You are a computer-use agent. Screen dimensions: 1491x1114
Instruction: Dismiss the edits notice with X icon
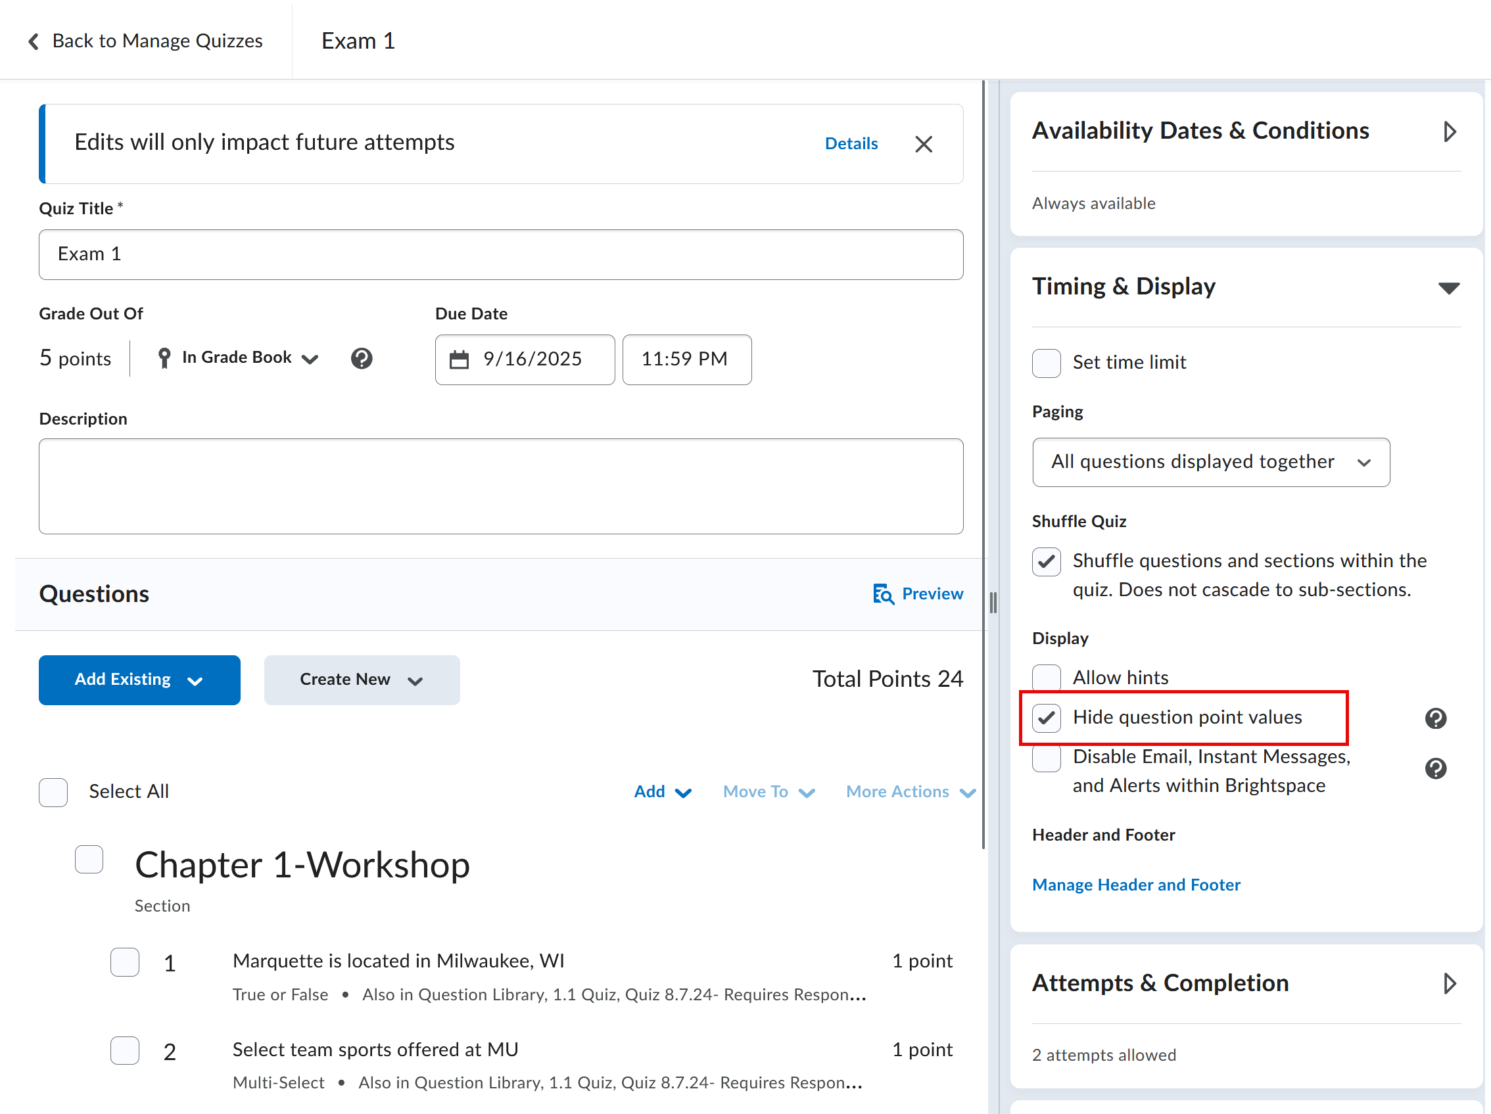click(924, 143)
